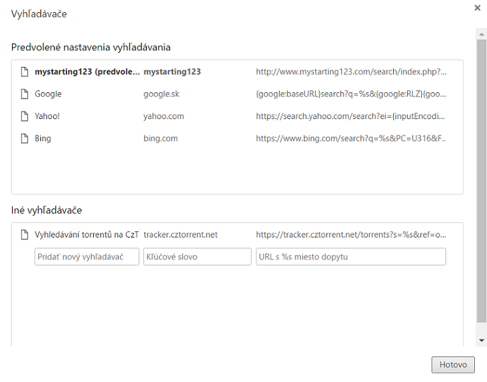Click the page icon next to Bing
The height and width of the screenshot is (382, 487).
[x=25, y=139]
